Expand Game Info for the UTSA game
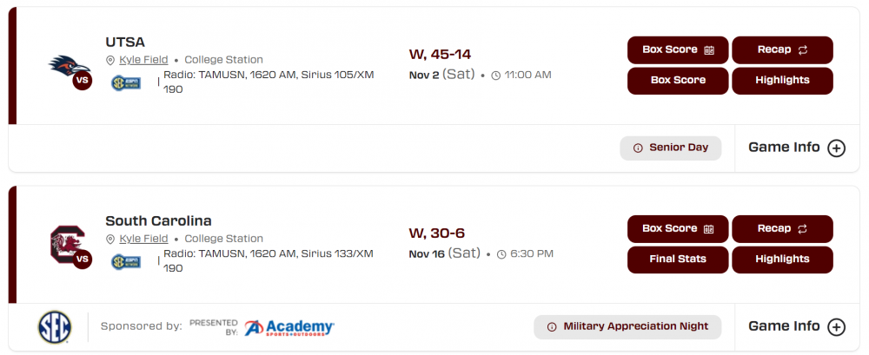The image size is (869, 355). coord(795,148)
